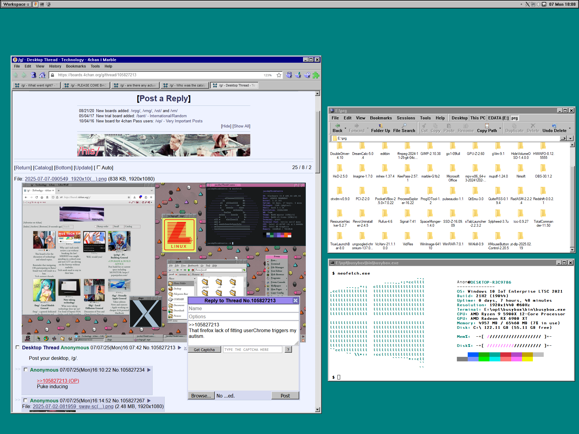
Task: Expand the Back history dropdown arrow
Action: (345, 128)
